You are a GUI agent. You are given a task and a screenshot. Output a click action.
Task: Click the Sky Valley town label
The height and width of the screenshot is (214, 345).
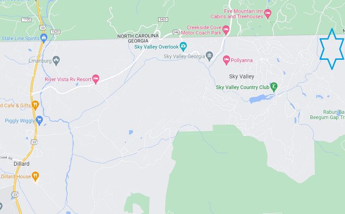tap(241, 77)
